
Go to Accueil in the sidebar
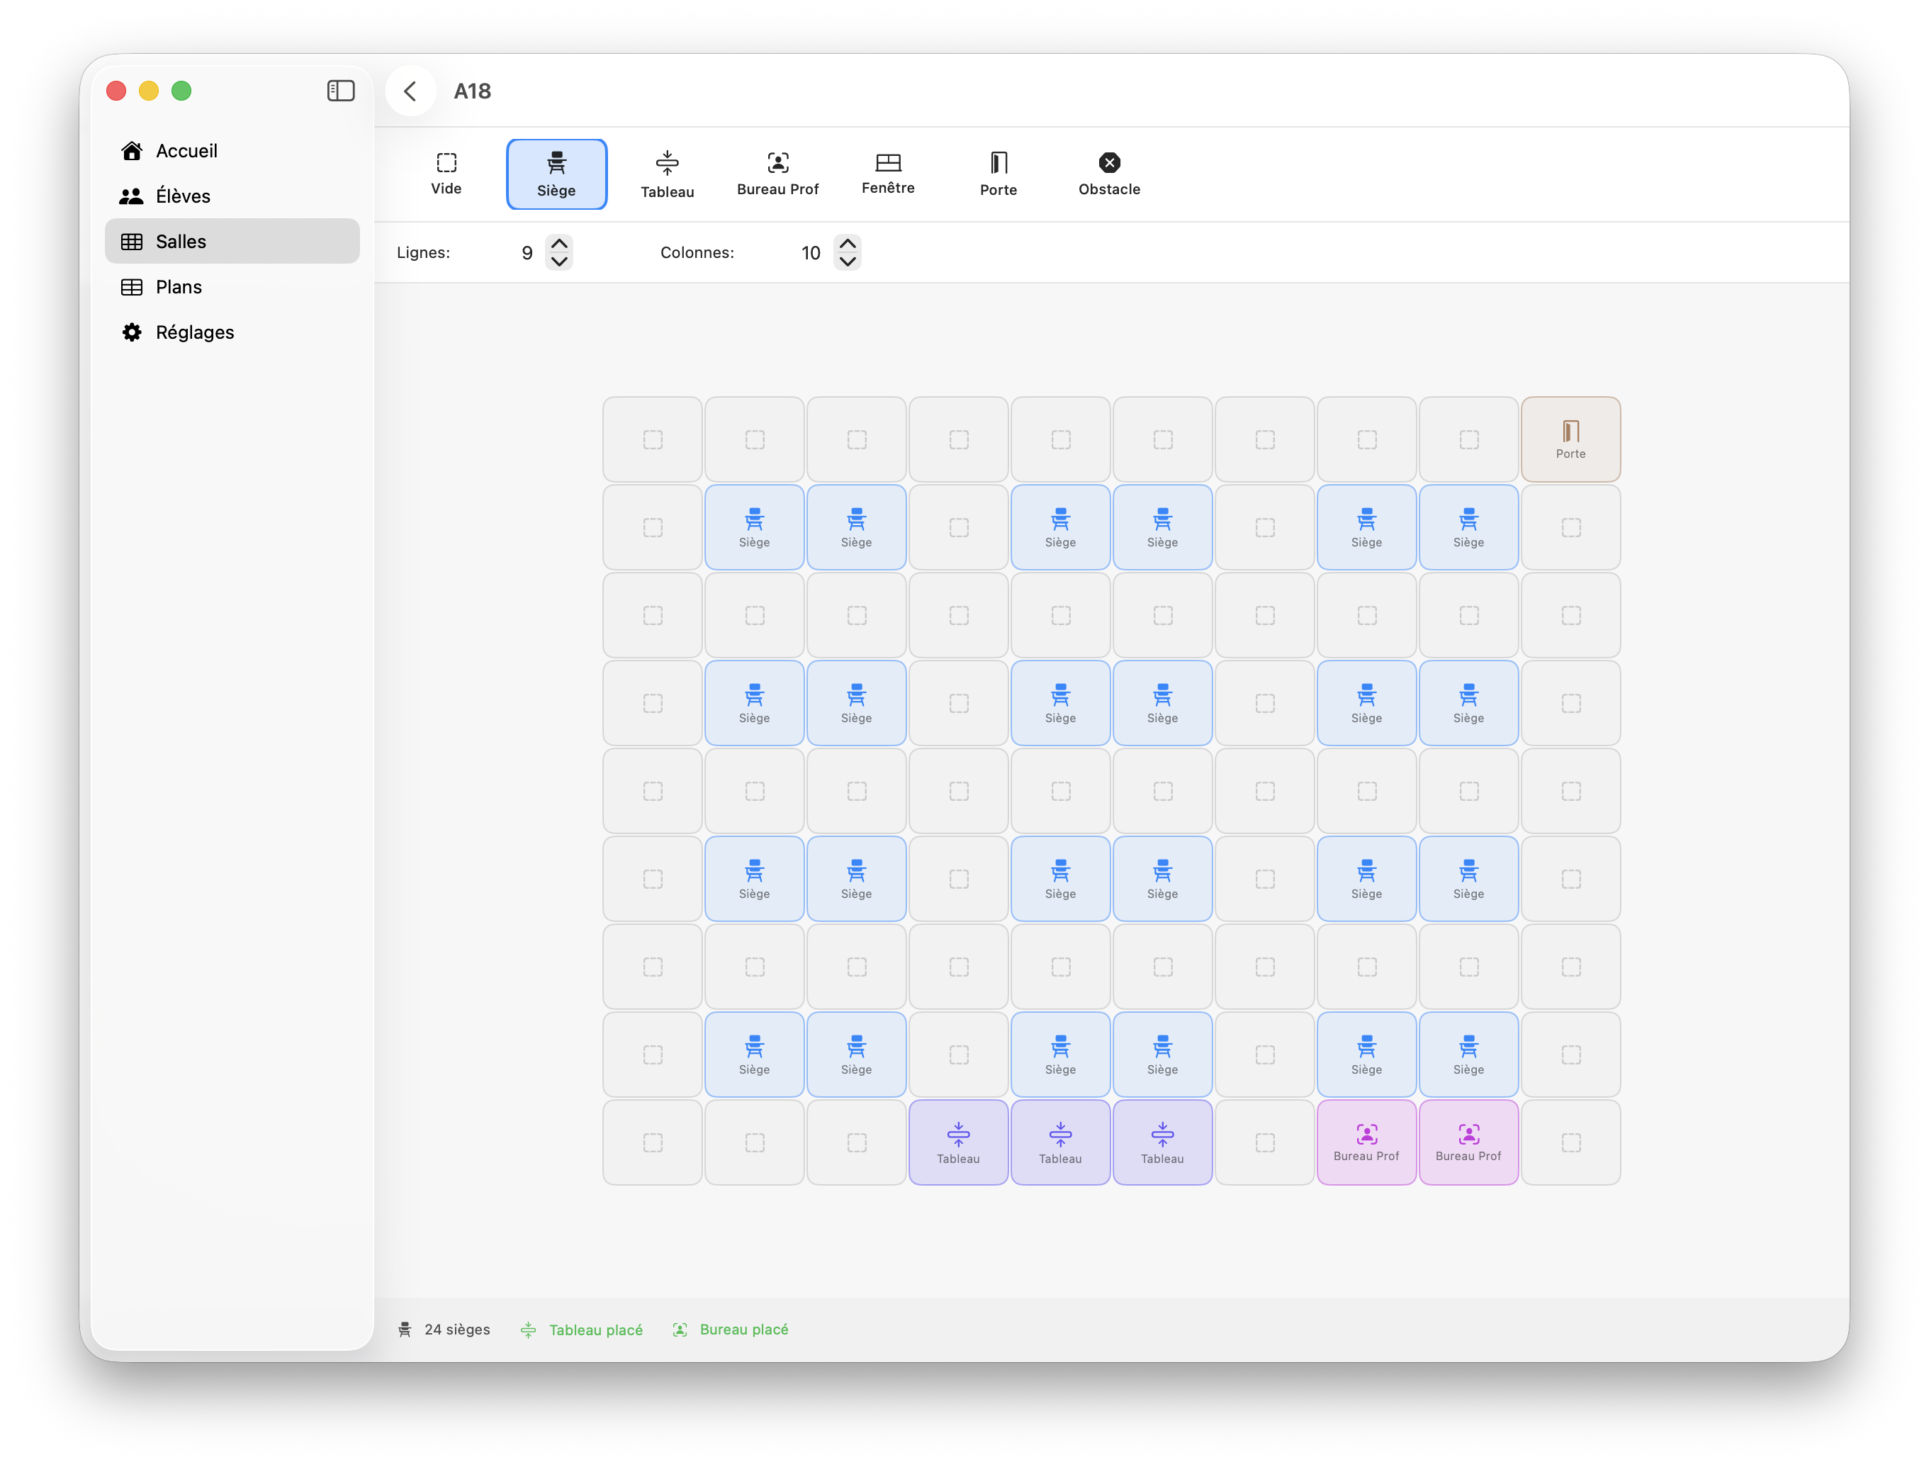(232, 151)
